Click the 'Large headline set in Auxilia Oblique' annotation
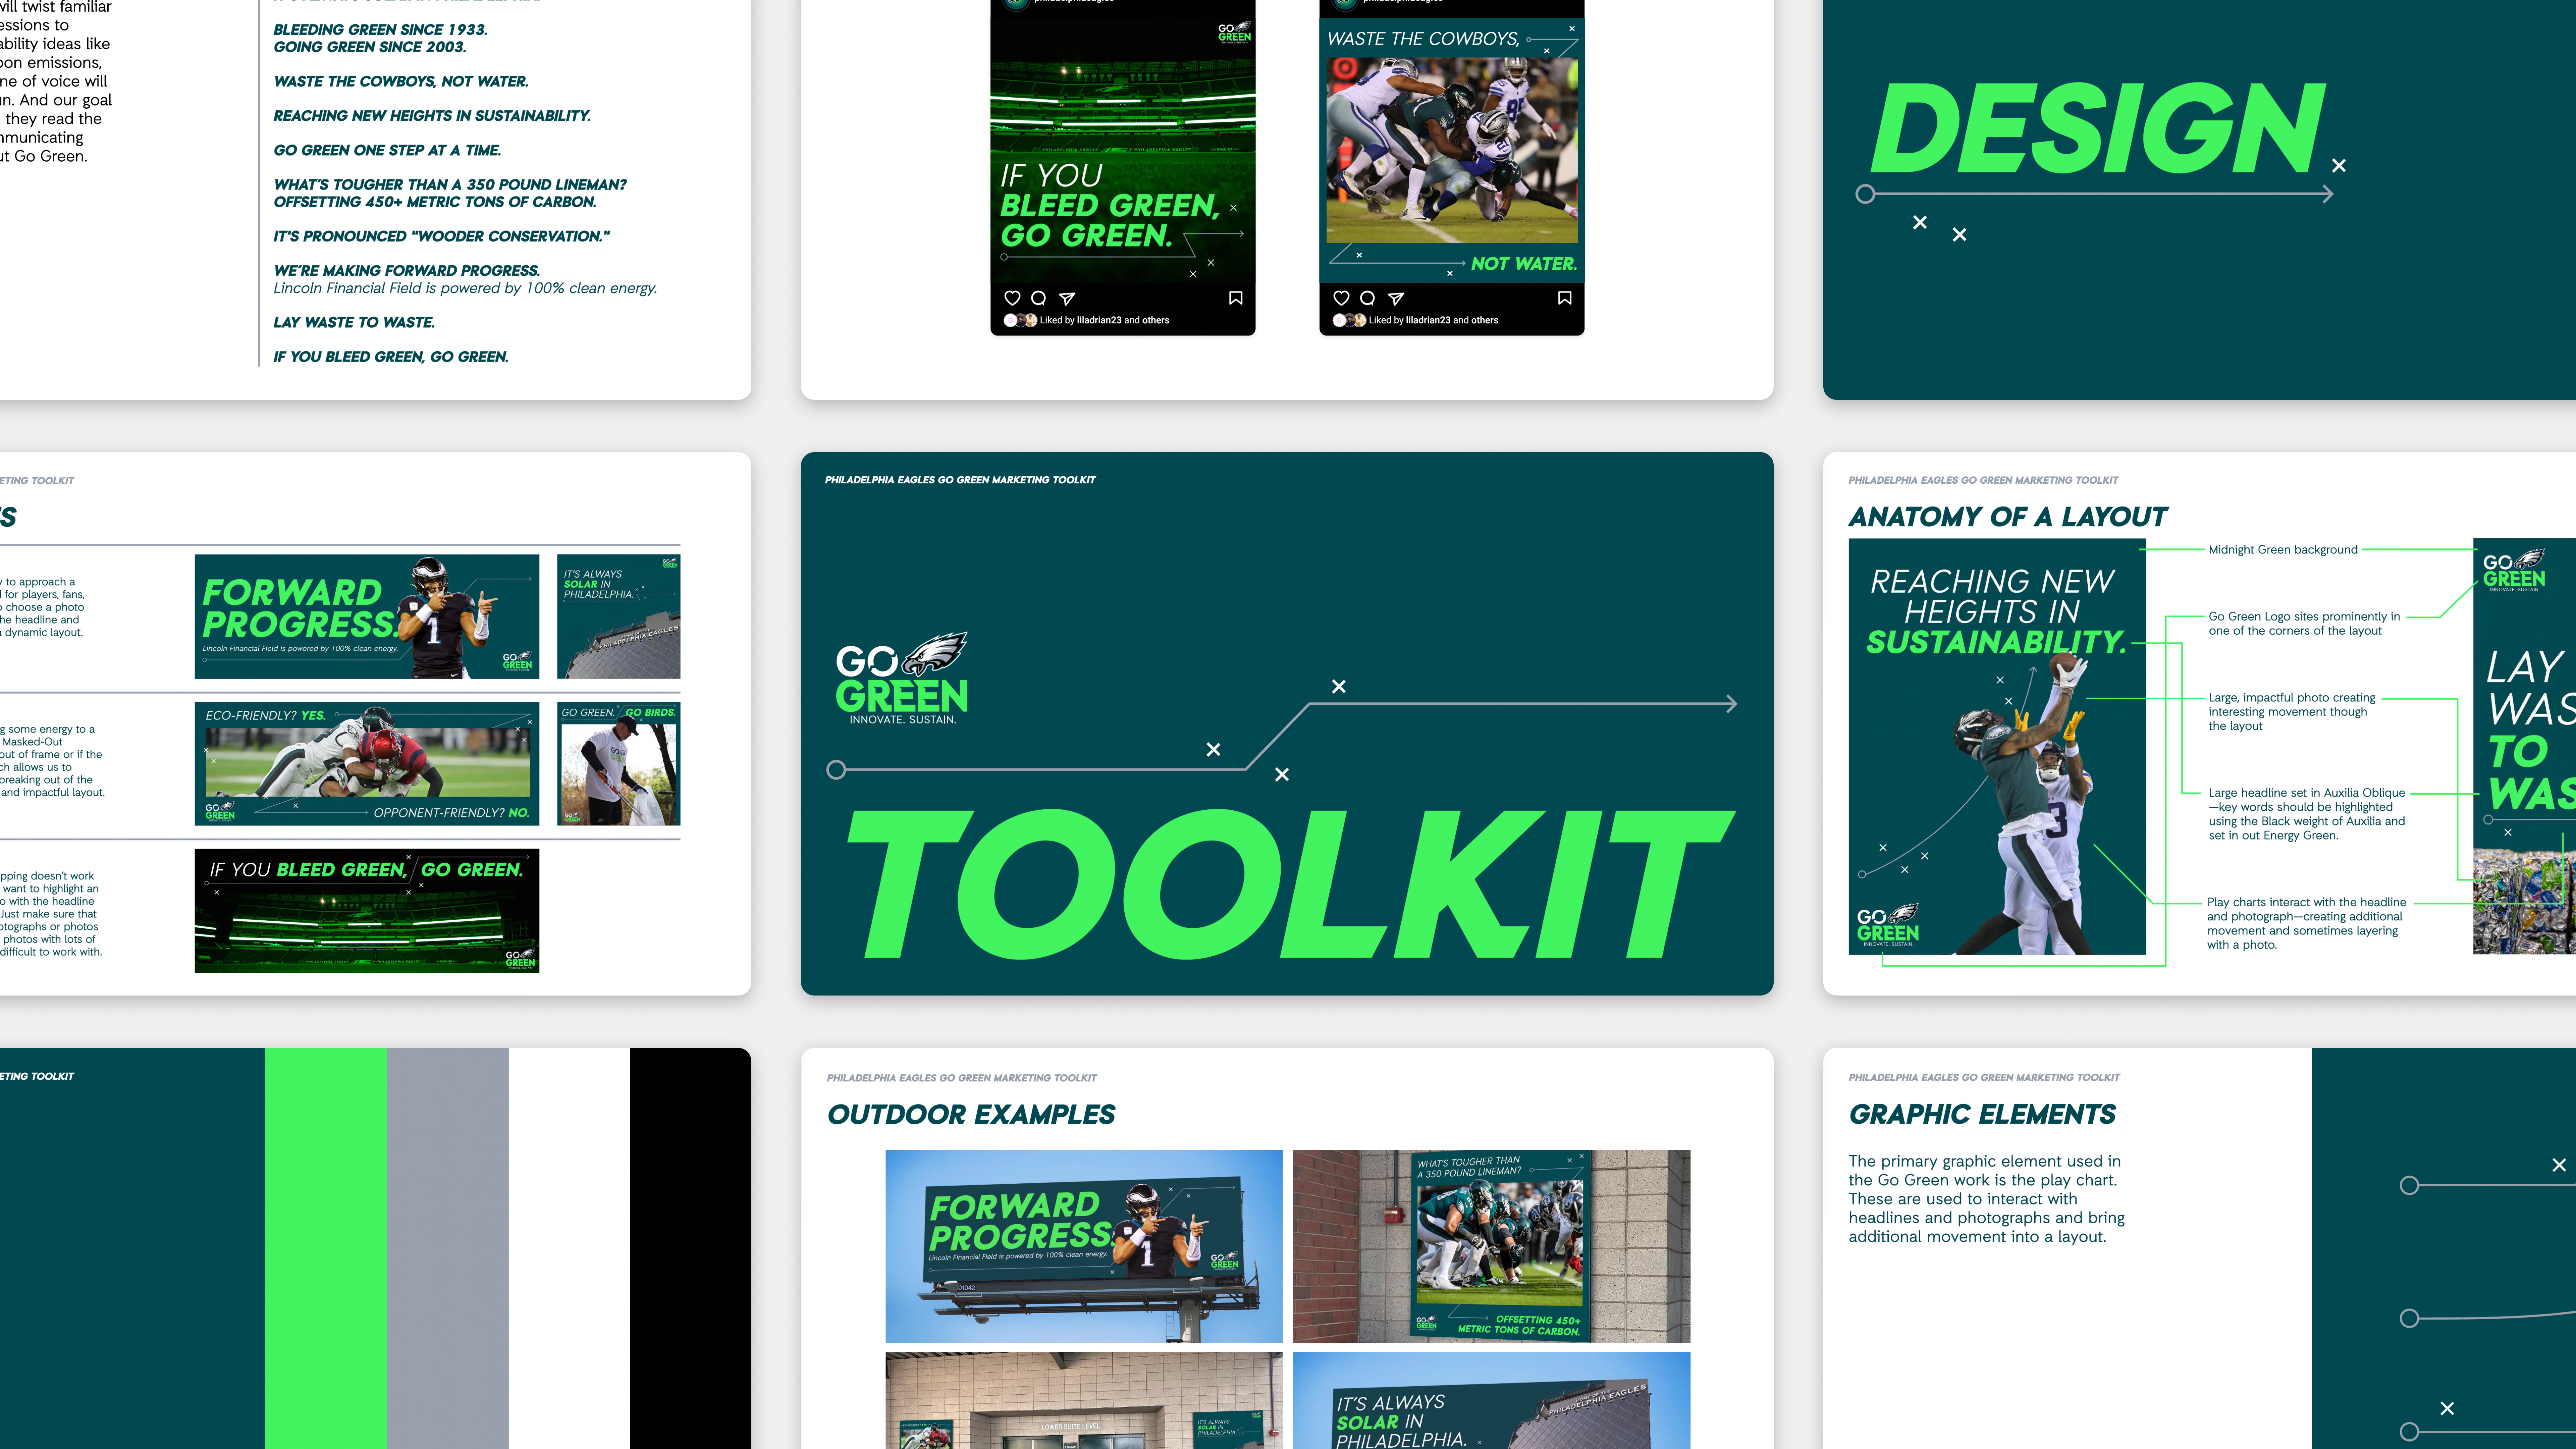The height and width of the screenshot is (1449, 2576). coord(2307,814)
